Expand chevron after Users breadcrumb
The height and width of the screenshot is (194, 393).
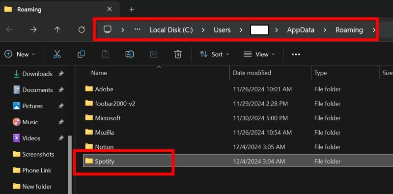(x=241, y=30)
